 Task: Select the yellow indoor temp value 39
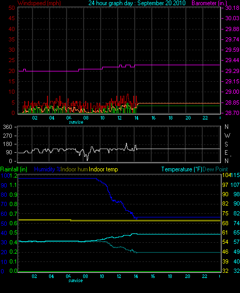coord(225,261)
